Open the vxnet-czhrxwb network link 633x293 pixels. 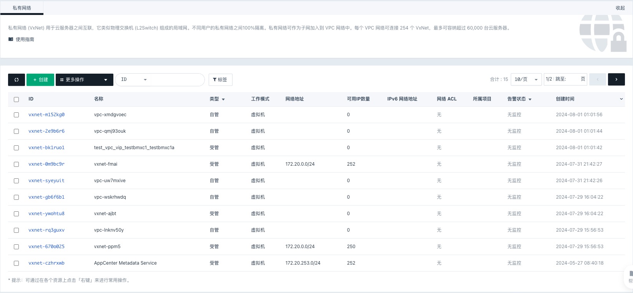click(x=47, y=263)
